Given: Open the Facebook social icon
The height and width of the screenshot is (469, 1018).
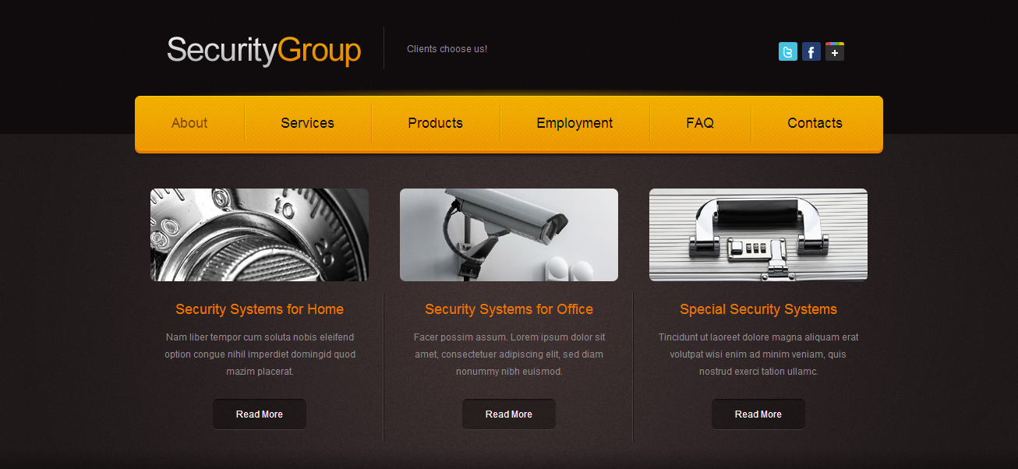Looking at the screenshot, I should click(x=811, y=51).
